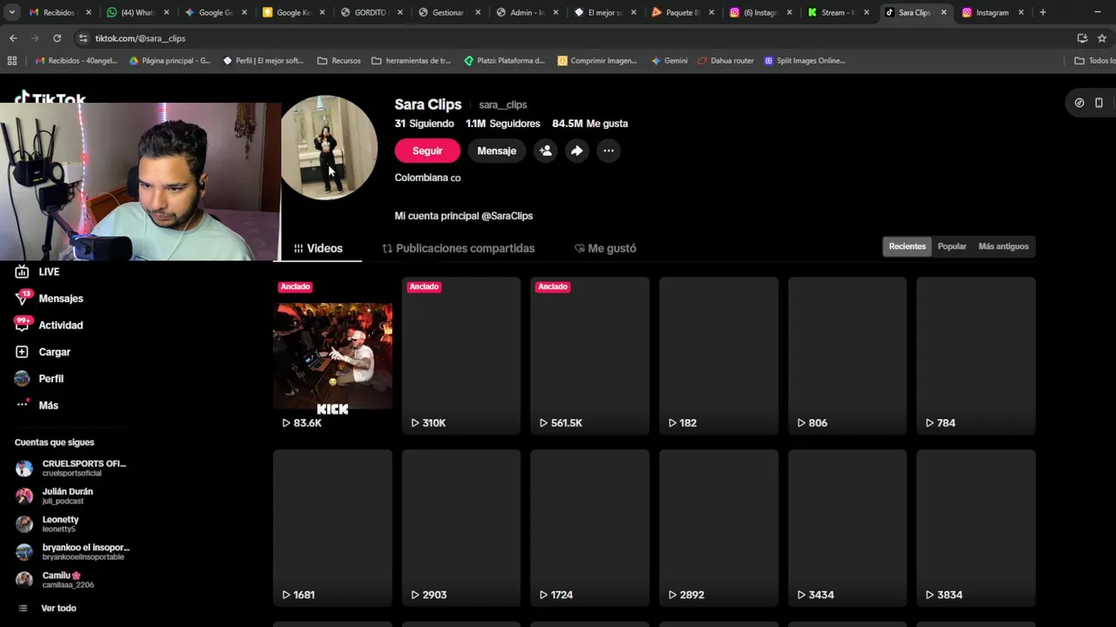1116x627 pixels.
Task: Expand Ver todo followed accounts
Action: tap(48, 608)
